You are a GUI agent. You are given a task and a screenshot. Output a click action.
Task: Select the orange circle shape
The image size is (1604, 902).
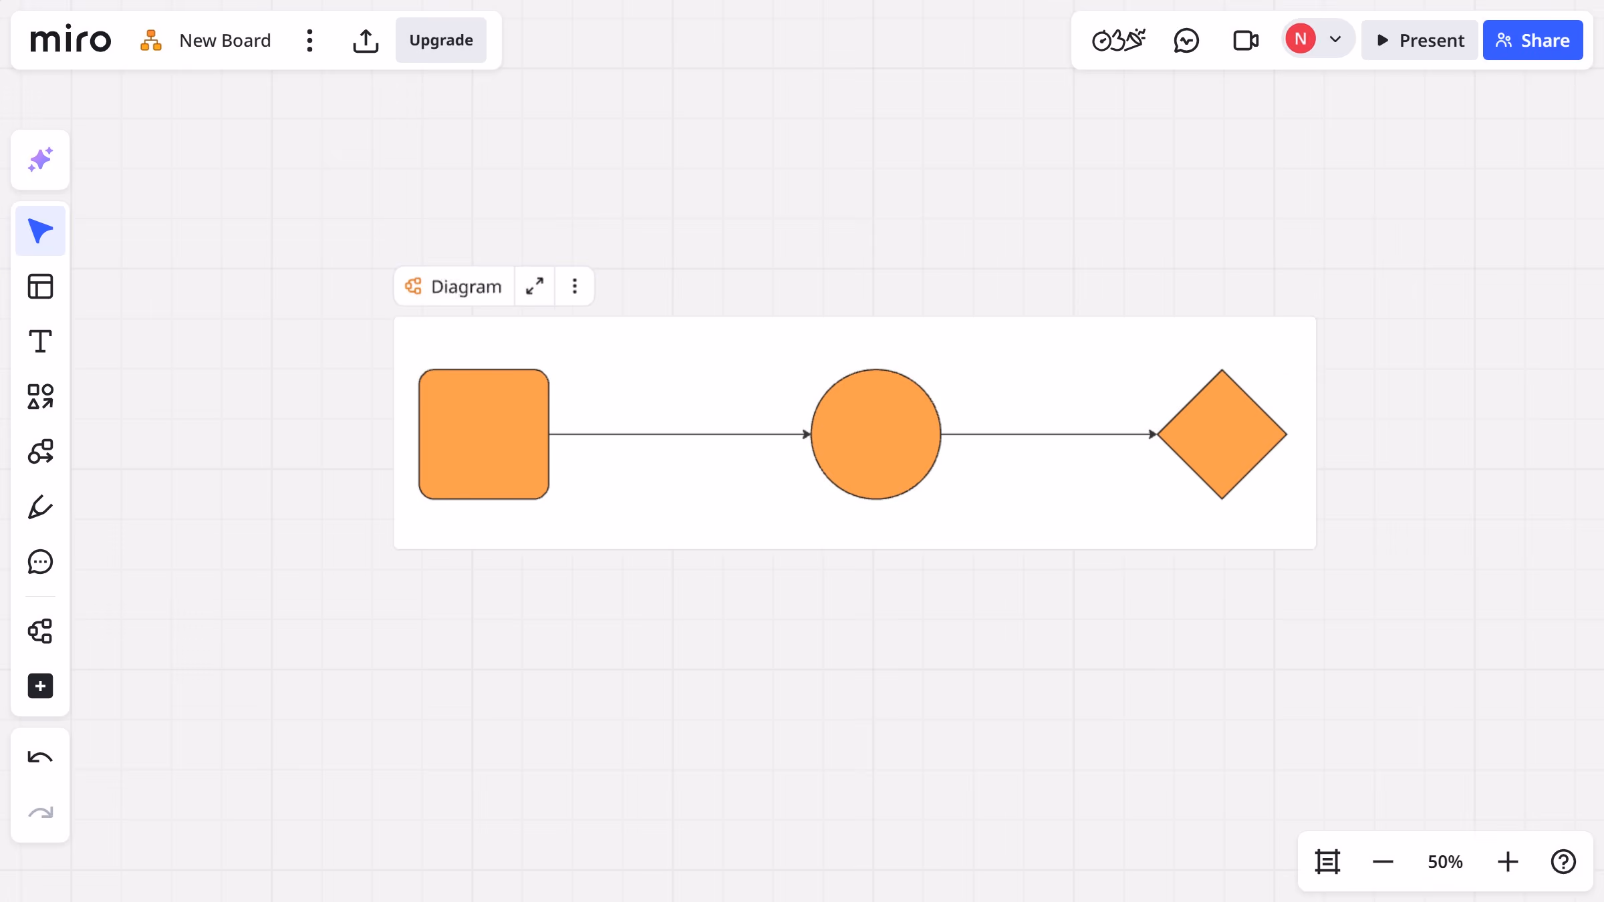(x=876, y=434)
